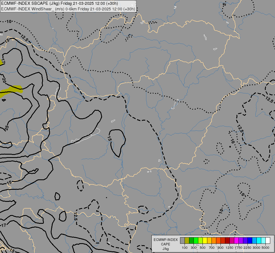Pick the violet swatch before 2250
Viewport: 275px width, 253px height.
[245, 241]
